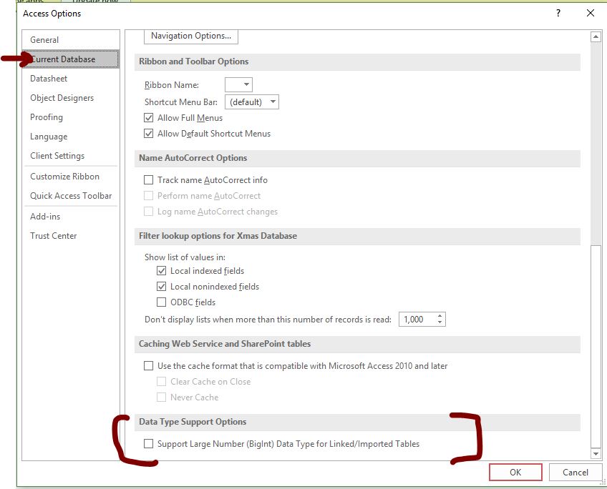Increase the records number spinner value
This screenshot has width=607, height=489.
coord(440,316)
